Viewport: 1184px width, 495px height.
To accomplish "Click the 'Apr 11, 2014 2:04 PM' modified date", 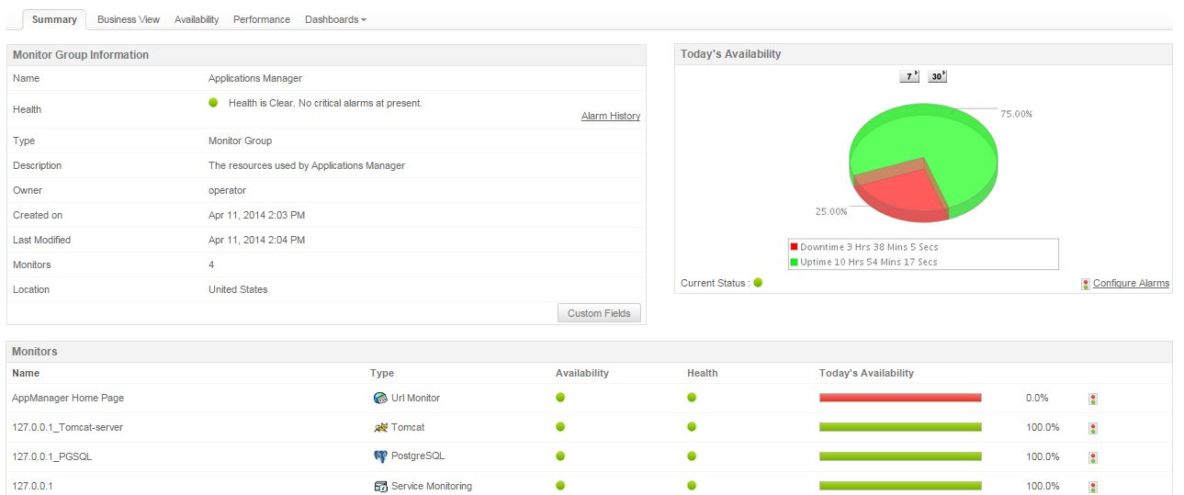I will tap(256, 240).
